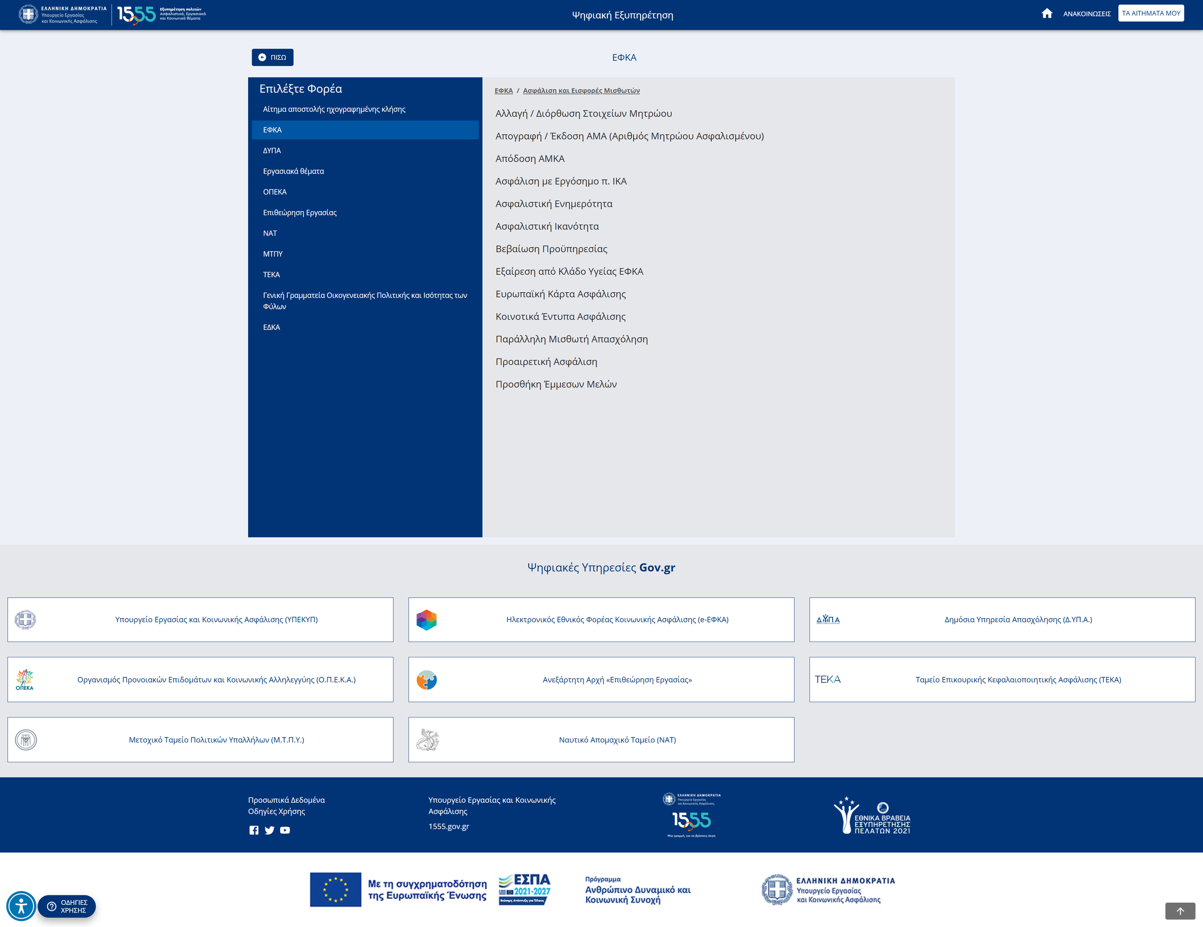Select ΟΠΕΚΑ in the agency list
The image size is (1203, 927).
pos(364,192)
